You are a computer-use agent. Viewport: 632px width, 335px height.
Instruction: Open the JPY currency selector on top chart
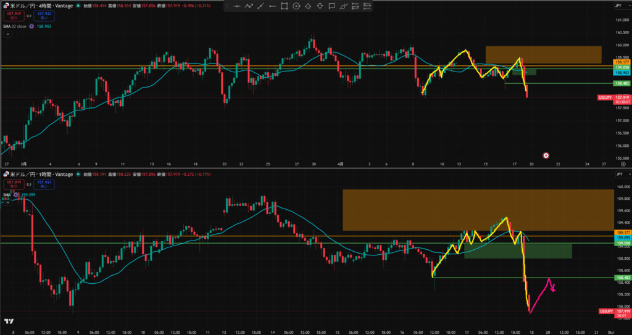tap(618, 6)
